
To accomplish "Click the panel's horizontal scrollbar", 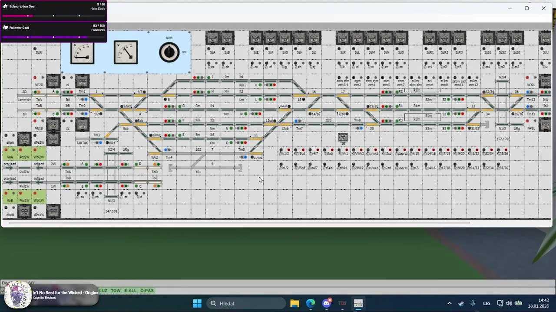I will tap(239, 223).
